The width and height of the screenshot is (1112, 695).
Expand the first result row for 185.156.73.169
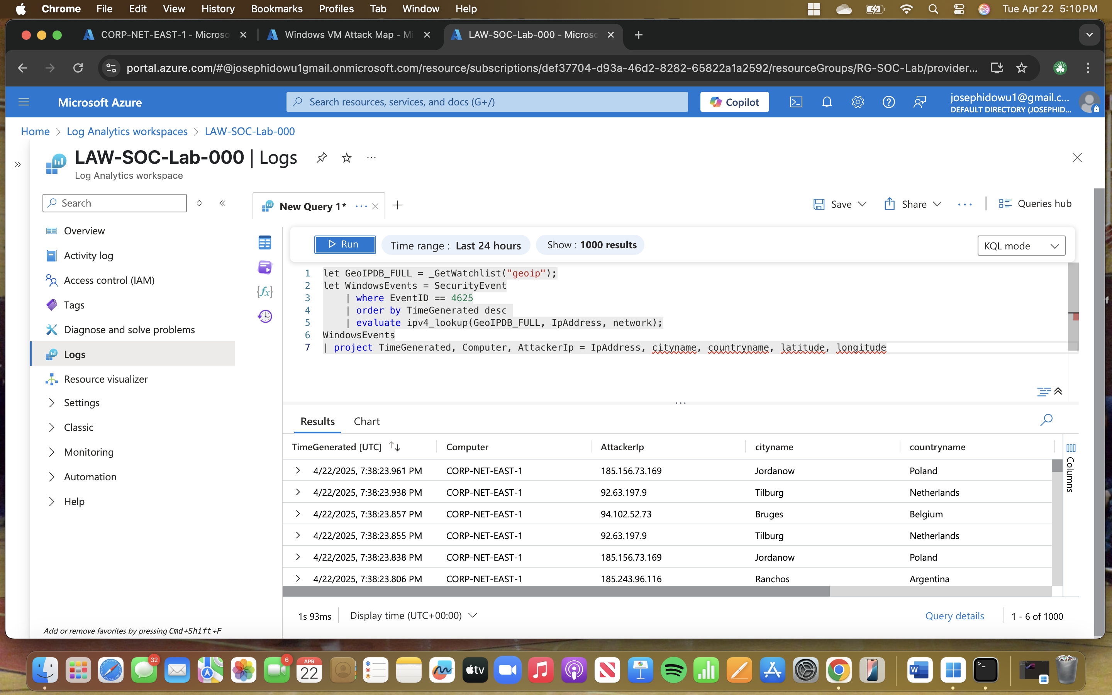point(298,470)
